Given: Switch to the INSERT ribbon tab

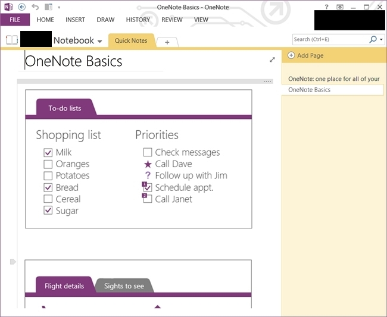Looking at the screenshot, I should point(75,20).
